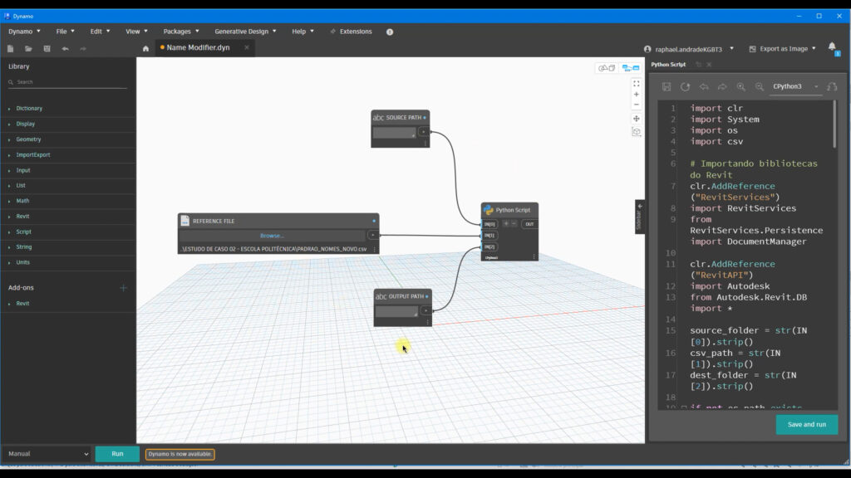Switch to 3D background preview navigation

click(607, 68)
